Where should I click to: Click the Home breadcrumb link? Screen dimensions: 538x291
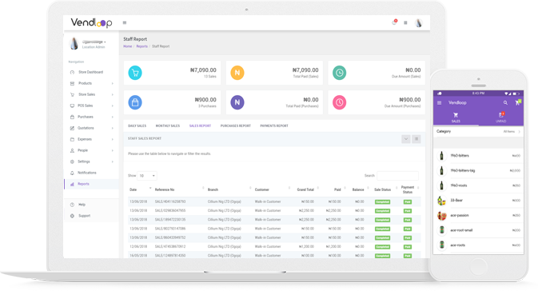128,46
